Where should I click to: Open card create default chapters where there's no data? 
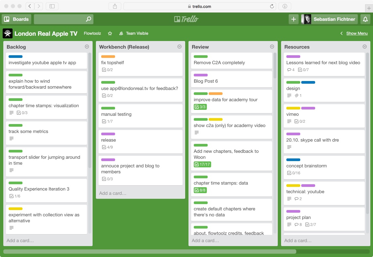click(231, 210)
